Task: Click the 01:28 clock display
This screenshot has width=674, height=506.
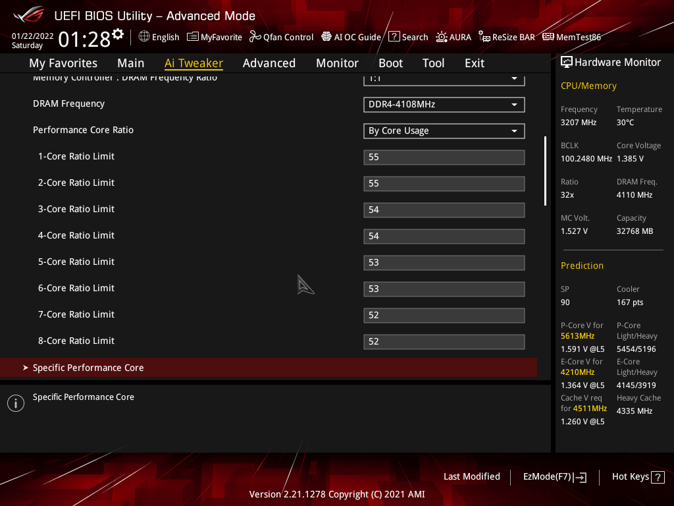Action: [x=84, y=40]
